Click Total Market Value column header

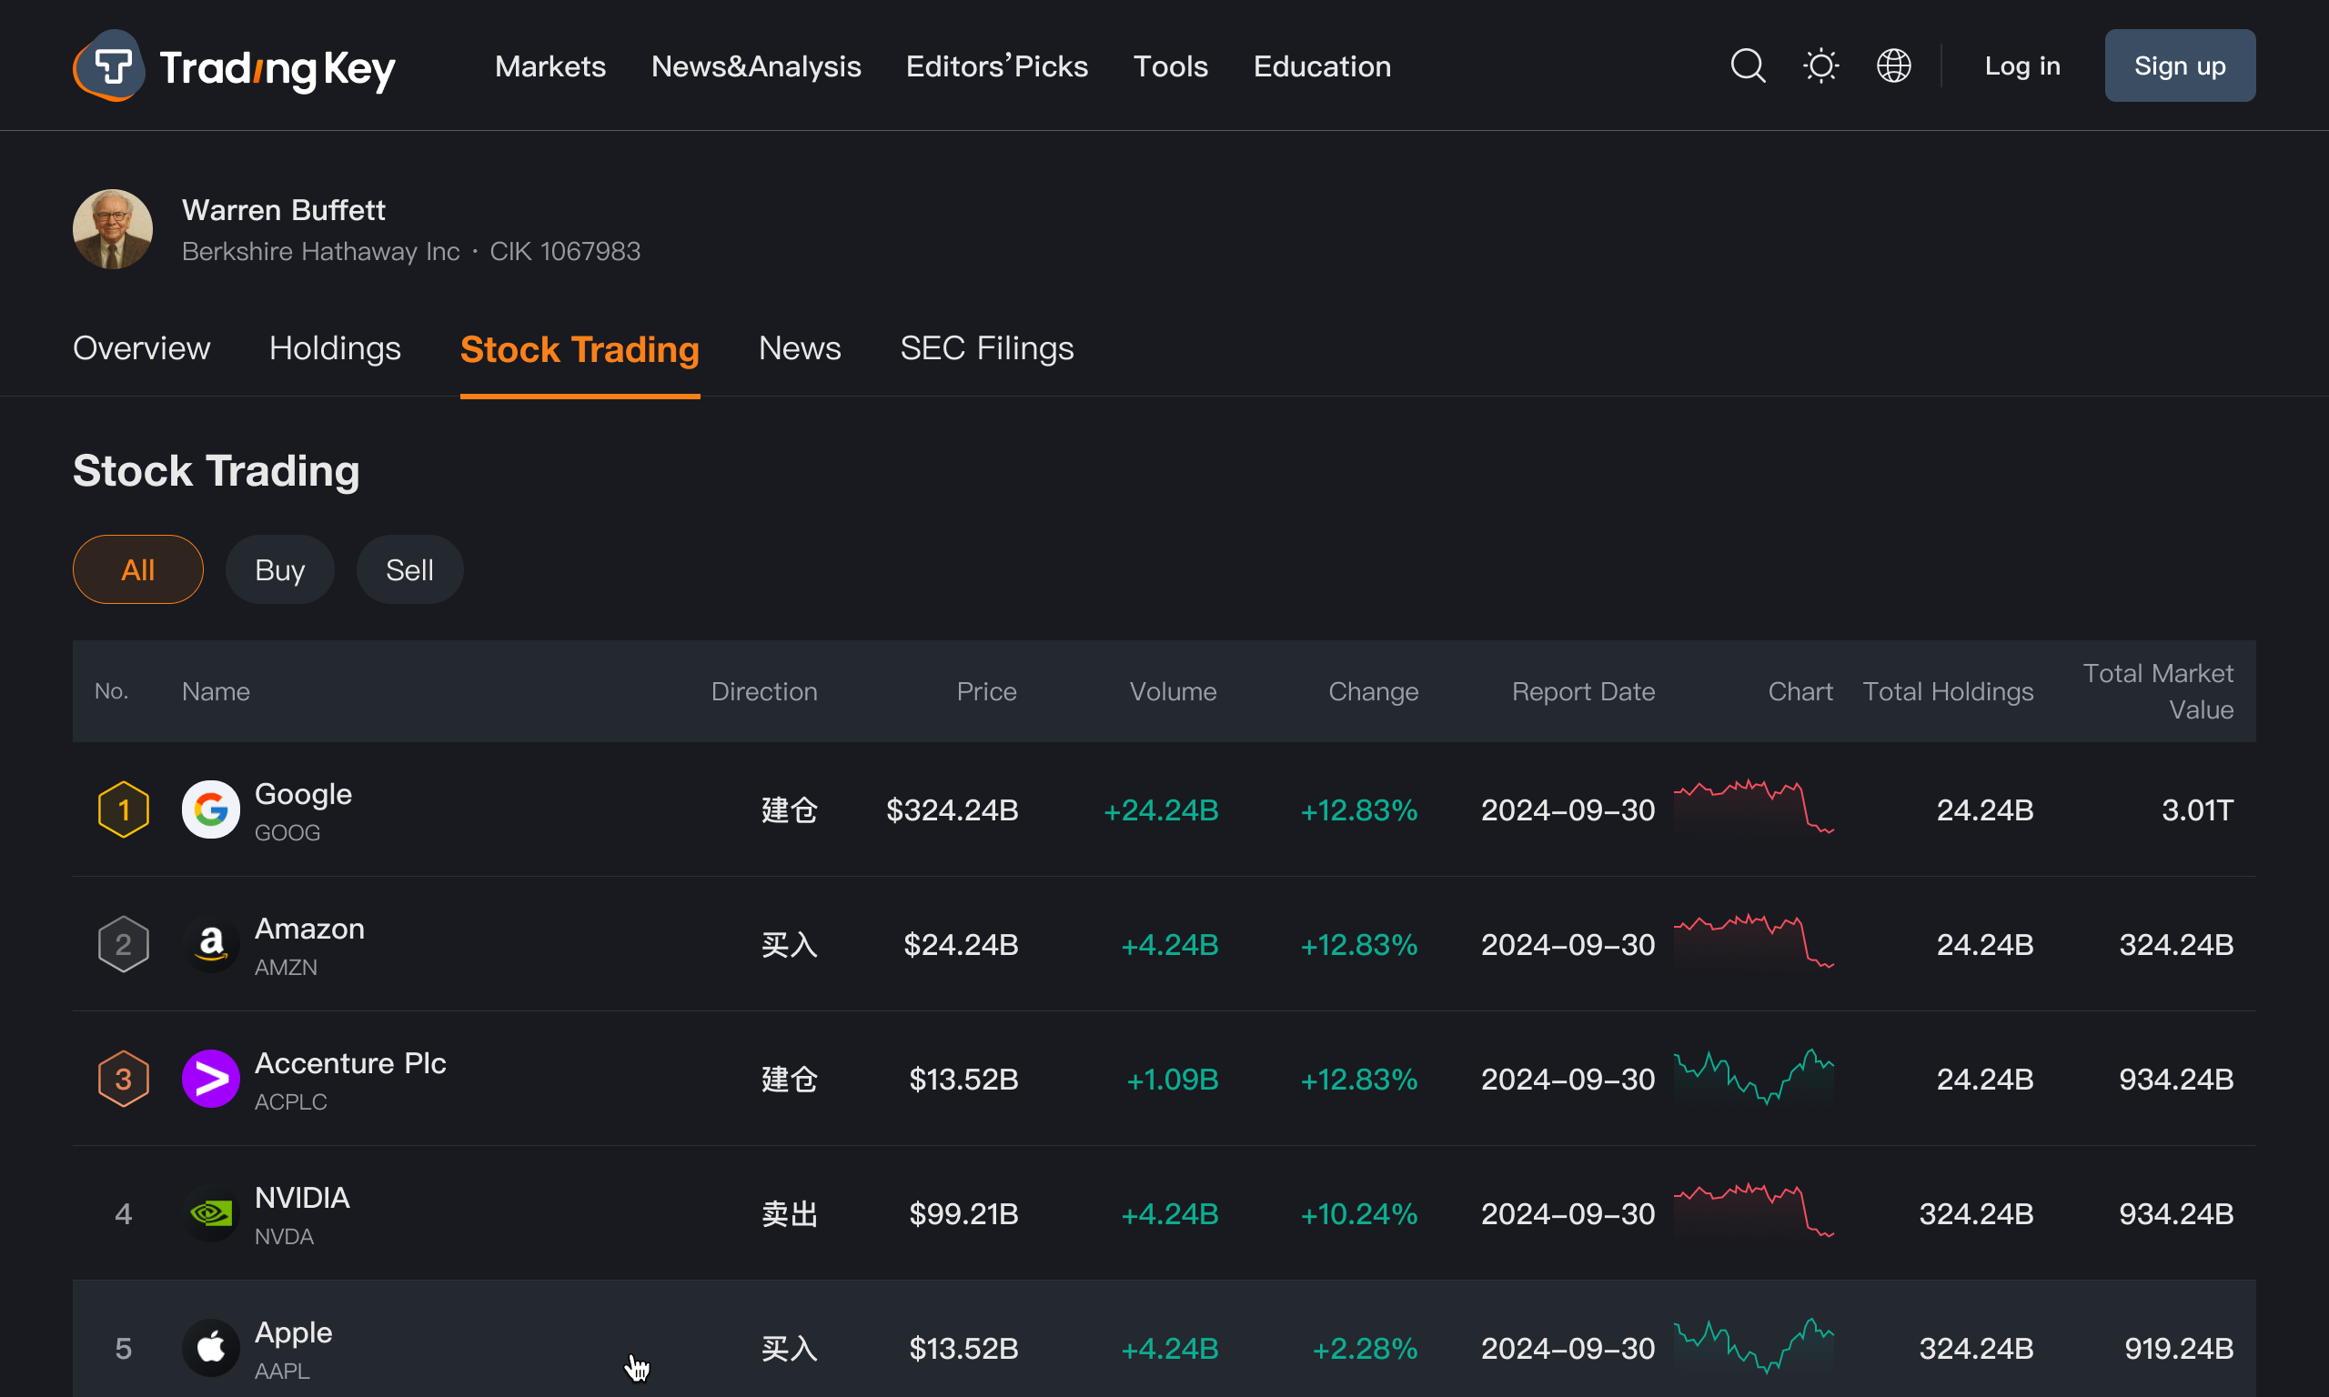coord(2158,692)
